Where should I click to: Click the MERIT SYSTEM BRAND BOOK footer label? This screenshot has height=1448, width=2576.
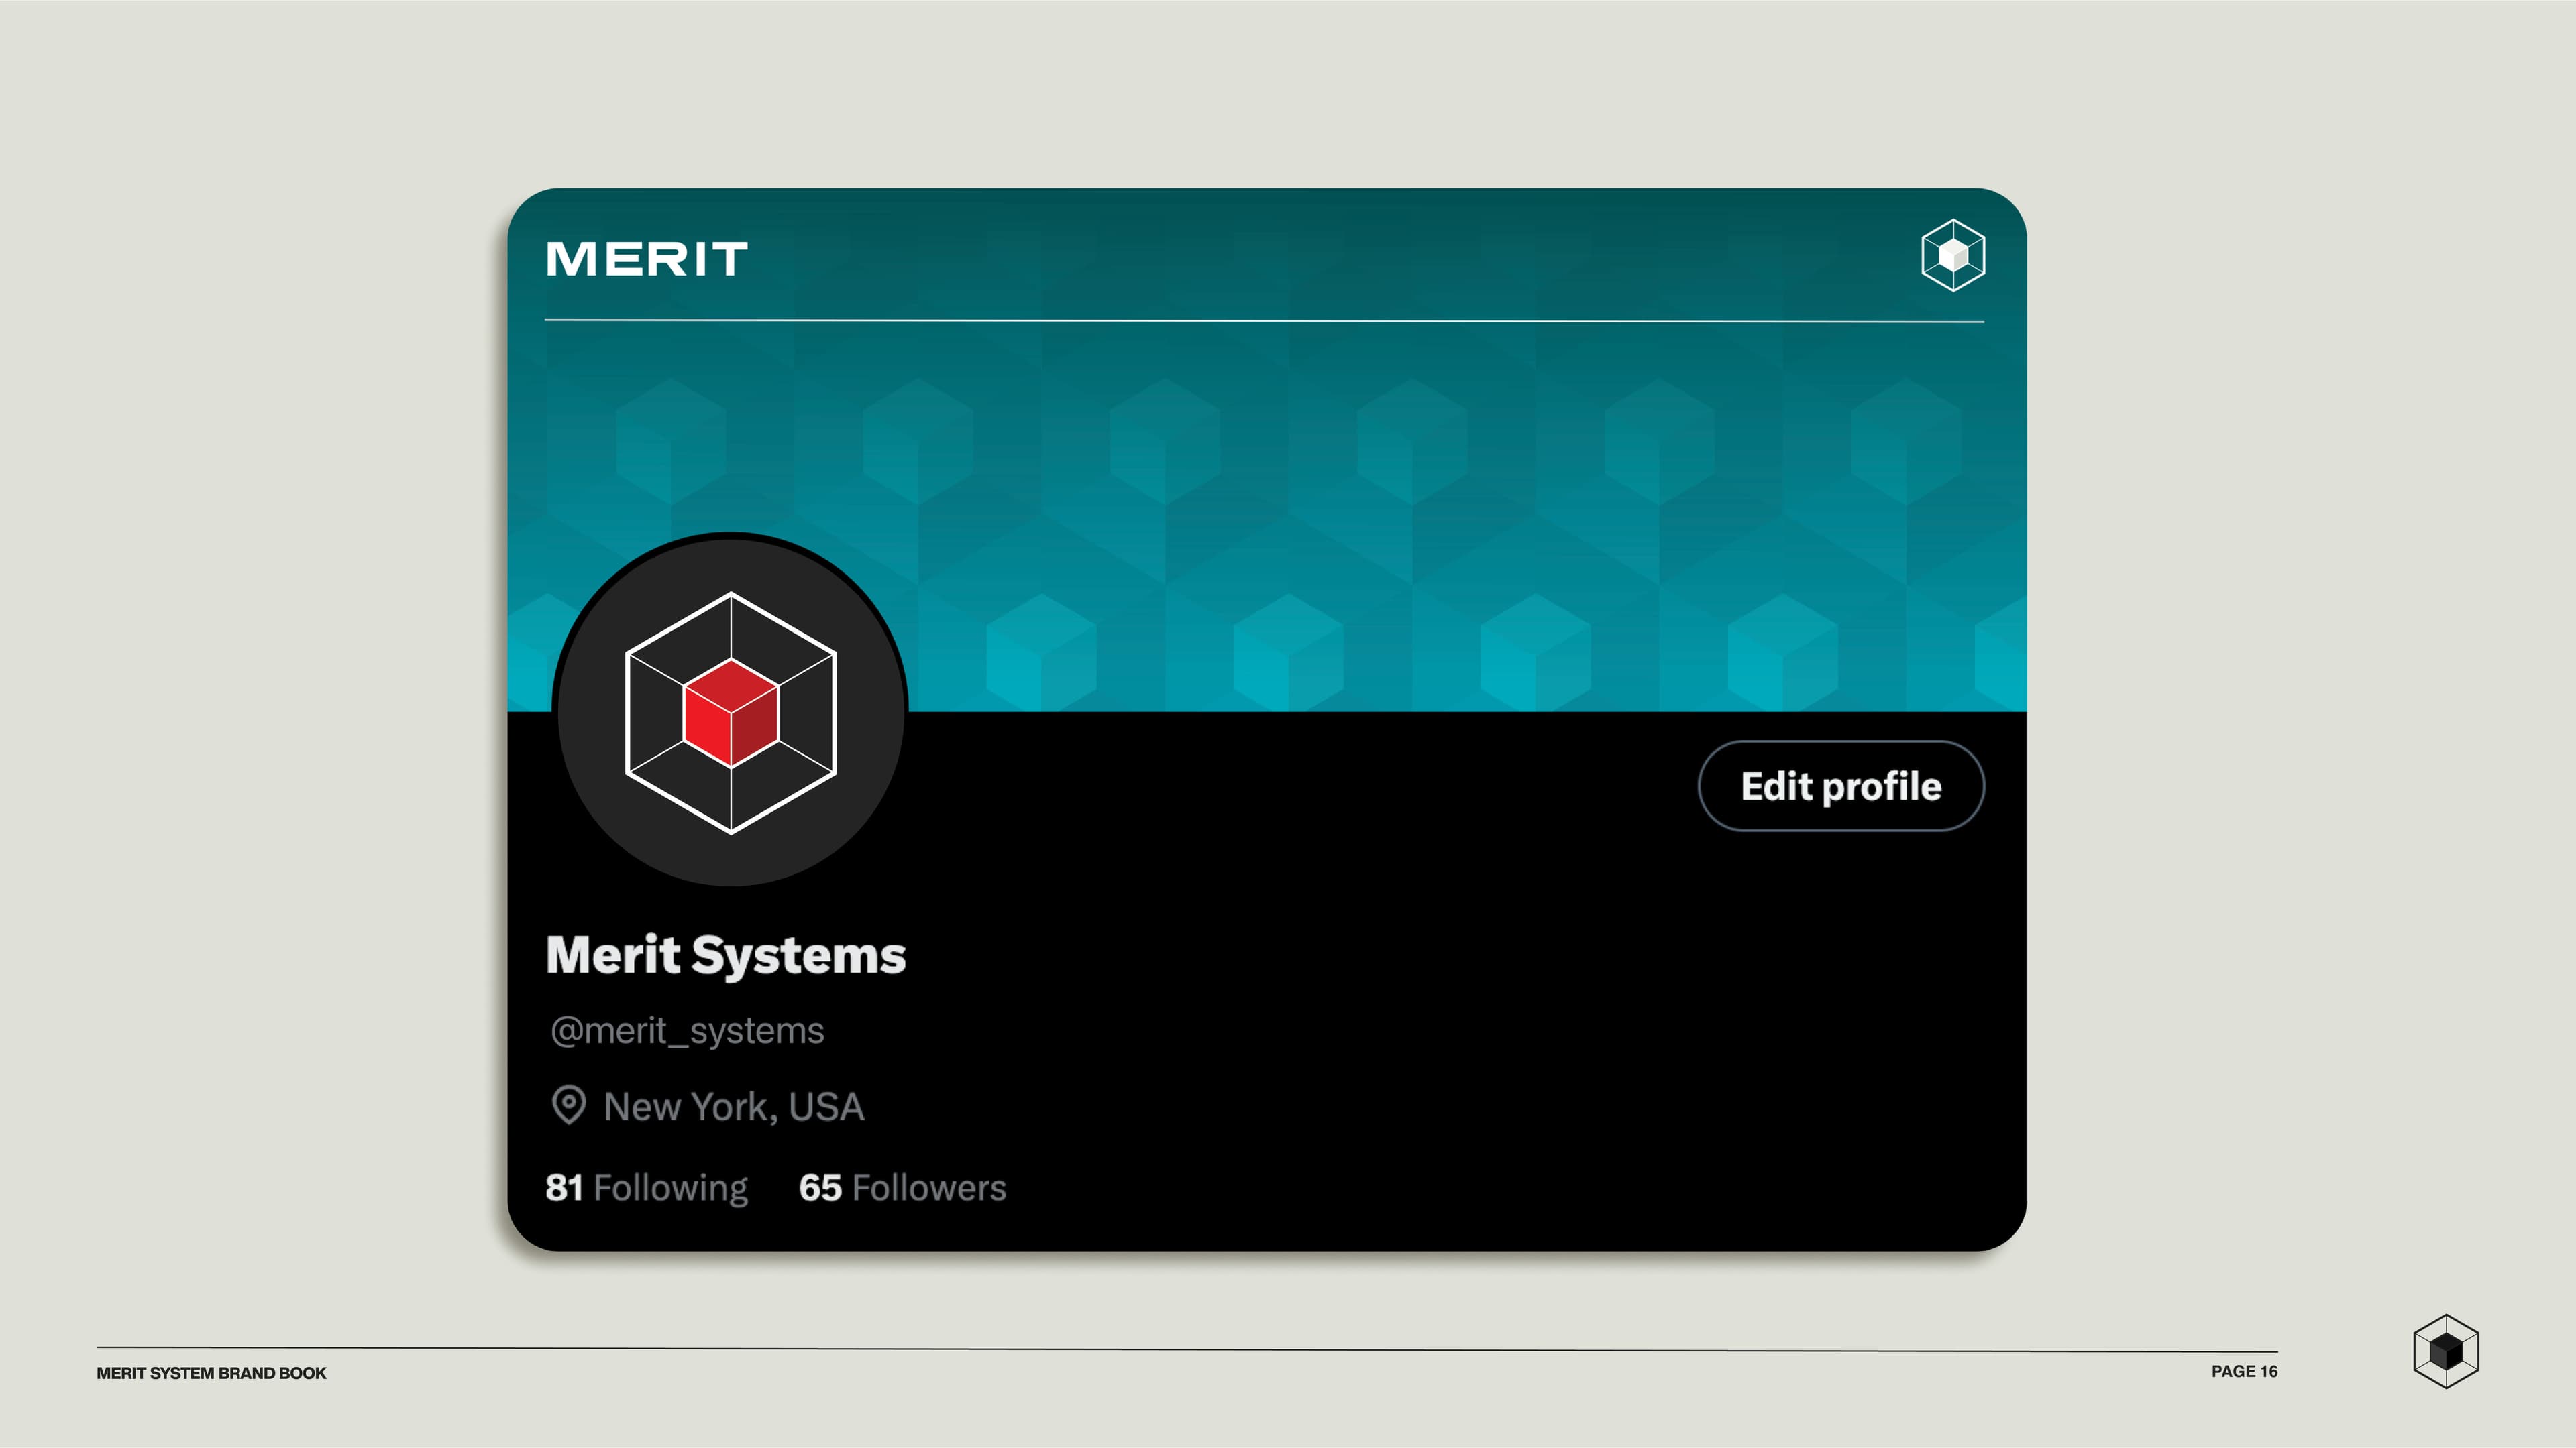point(211,1373)
